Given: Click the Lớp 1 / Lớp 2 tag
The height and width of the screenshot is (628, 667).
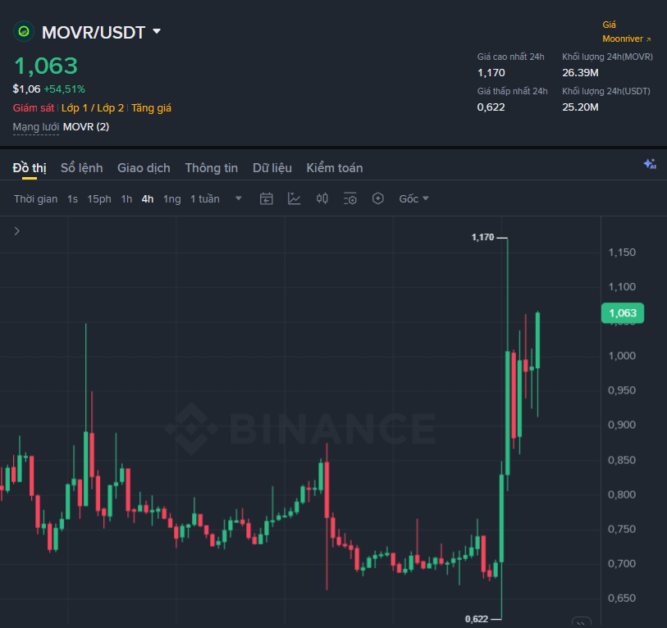Looking at the screenshot, I should point(93,108).
